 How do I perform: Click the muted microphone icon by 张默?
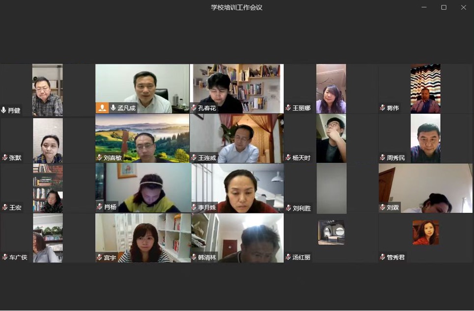coord(5,157)
